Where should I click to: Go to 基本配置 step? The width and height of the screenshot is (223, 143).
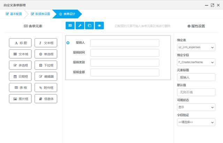[x=14, y=14]
